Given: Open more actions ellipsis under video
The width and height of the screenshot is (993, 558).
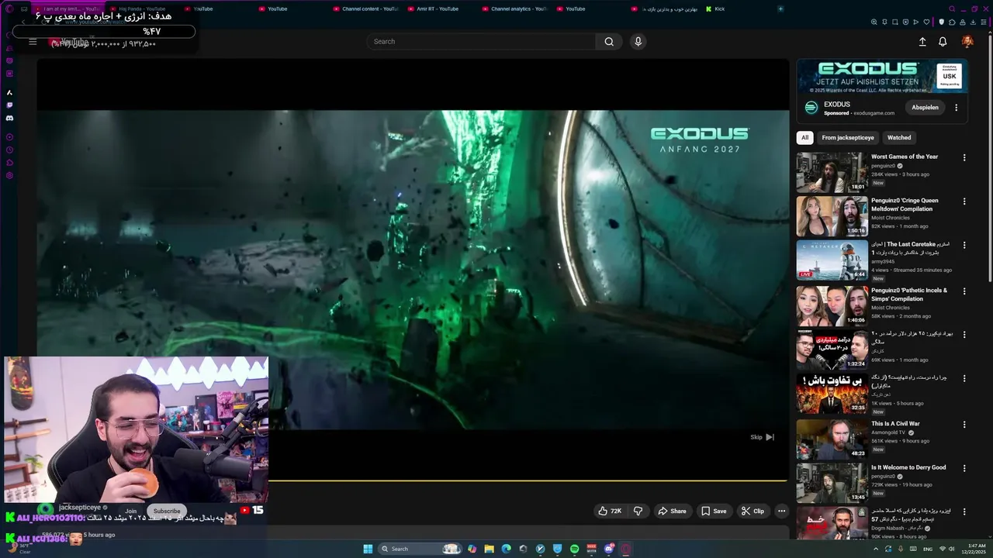Looking at the screenshot, I should point(781,511).
